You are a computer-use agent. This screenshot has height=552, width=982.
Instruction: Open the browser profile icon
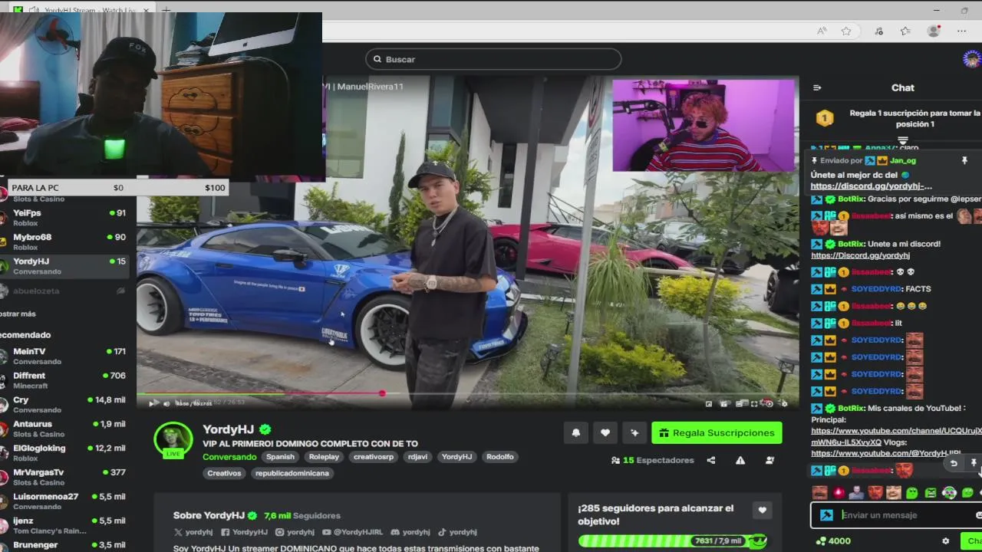tap(934, 31)
